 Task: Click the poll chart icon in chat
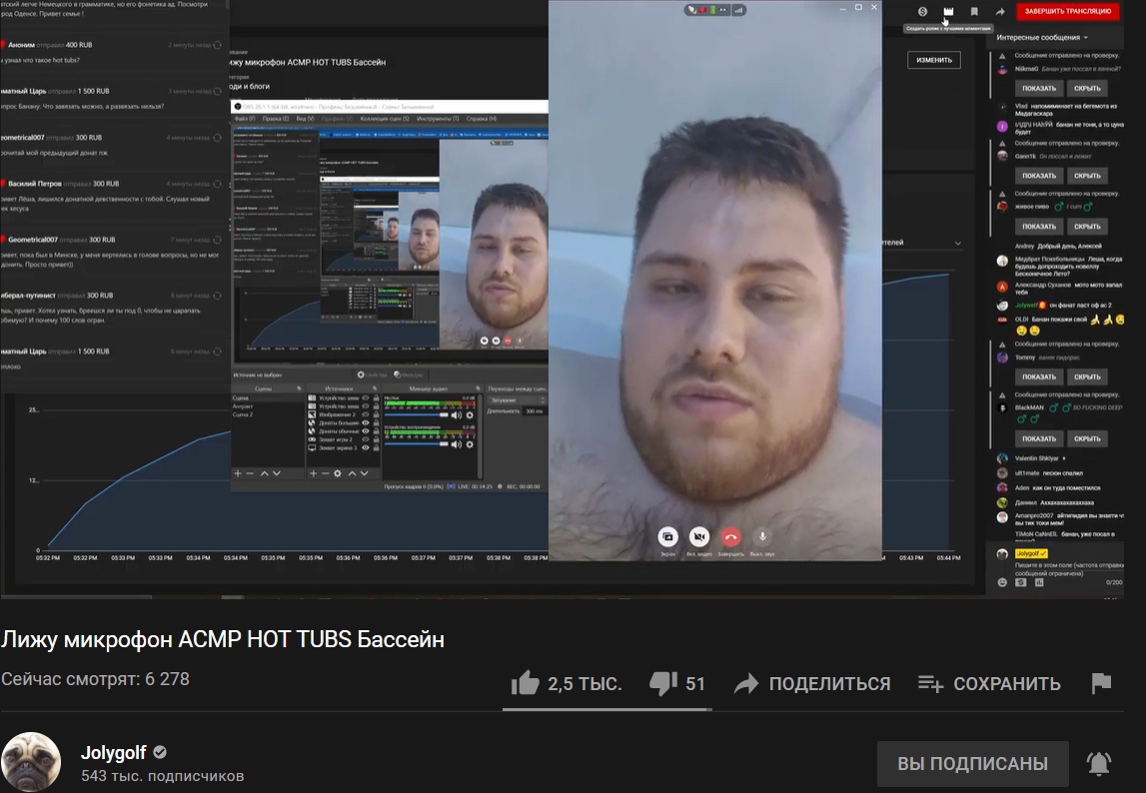1038,582
